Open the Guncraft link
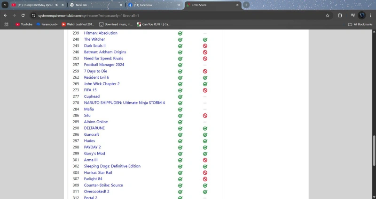This screenshot has width=376, height=199. 91,134
